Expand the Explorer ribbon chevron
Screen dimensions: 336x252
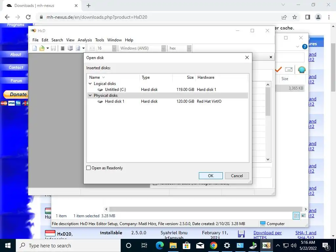coord(297,47)
